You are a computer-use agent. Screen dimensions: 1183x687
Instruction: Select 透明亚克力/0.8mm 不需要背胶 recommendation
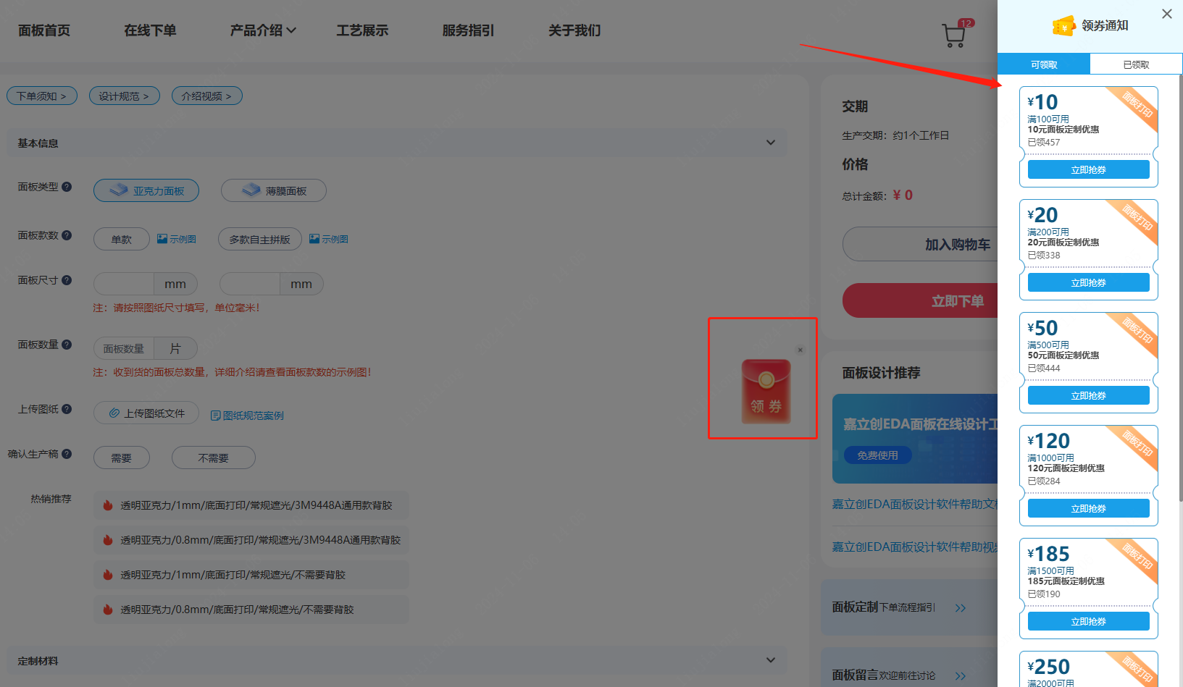click(x=251, y=610)
